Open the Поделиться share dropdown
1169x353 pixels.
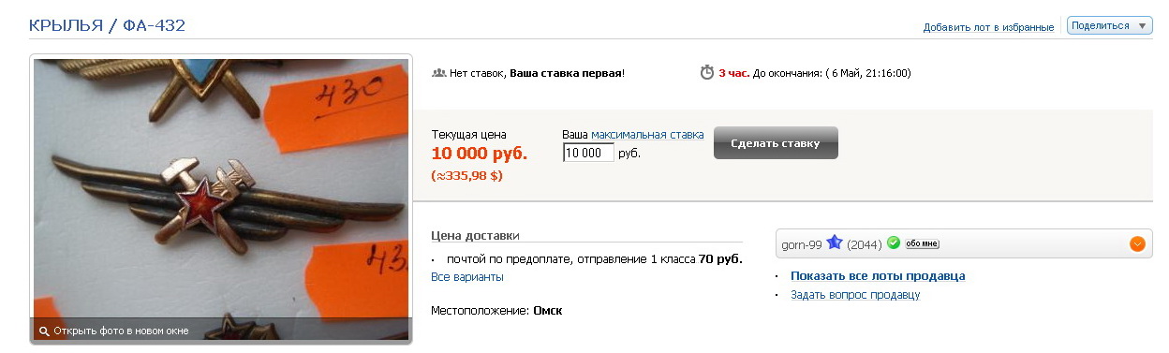click(1109, 25)
